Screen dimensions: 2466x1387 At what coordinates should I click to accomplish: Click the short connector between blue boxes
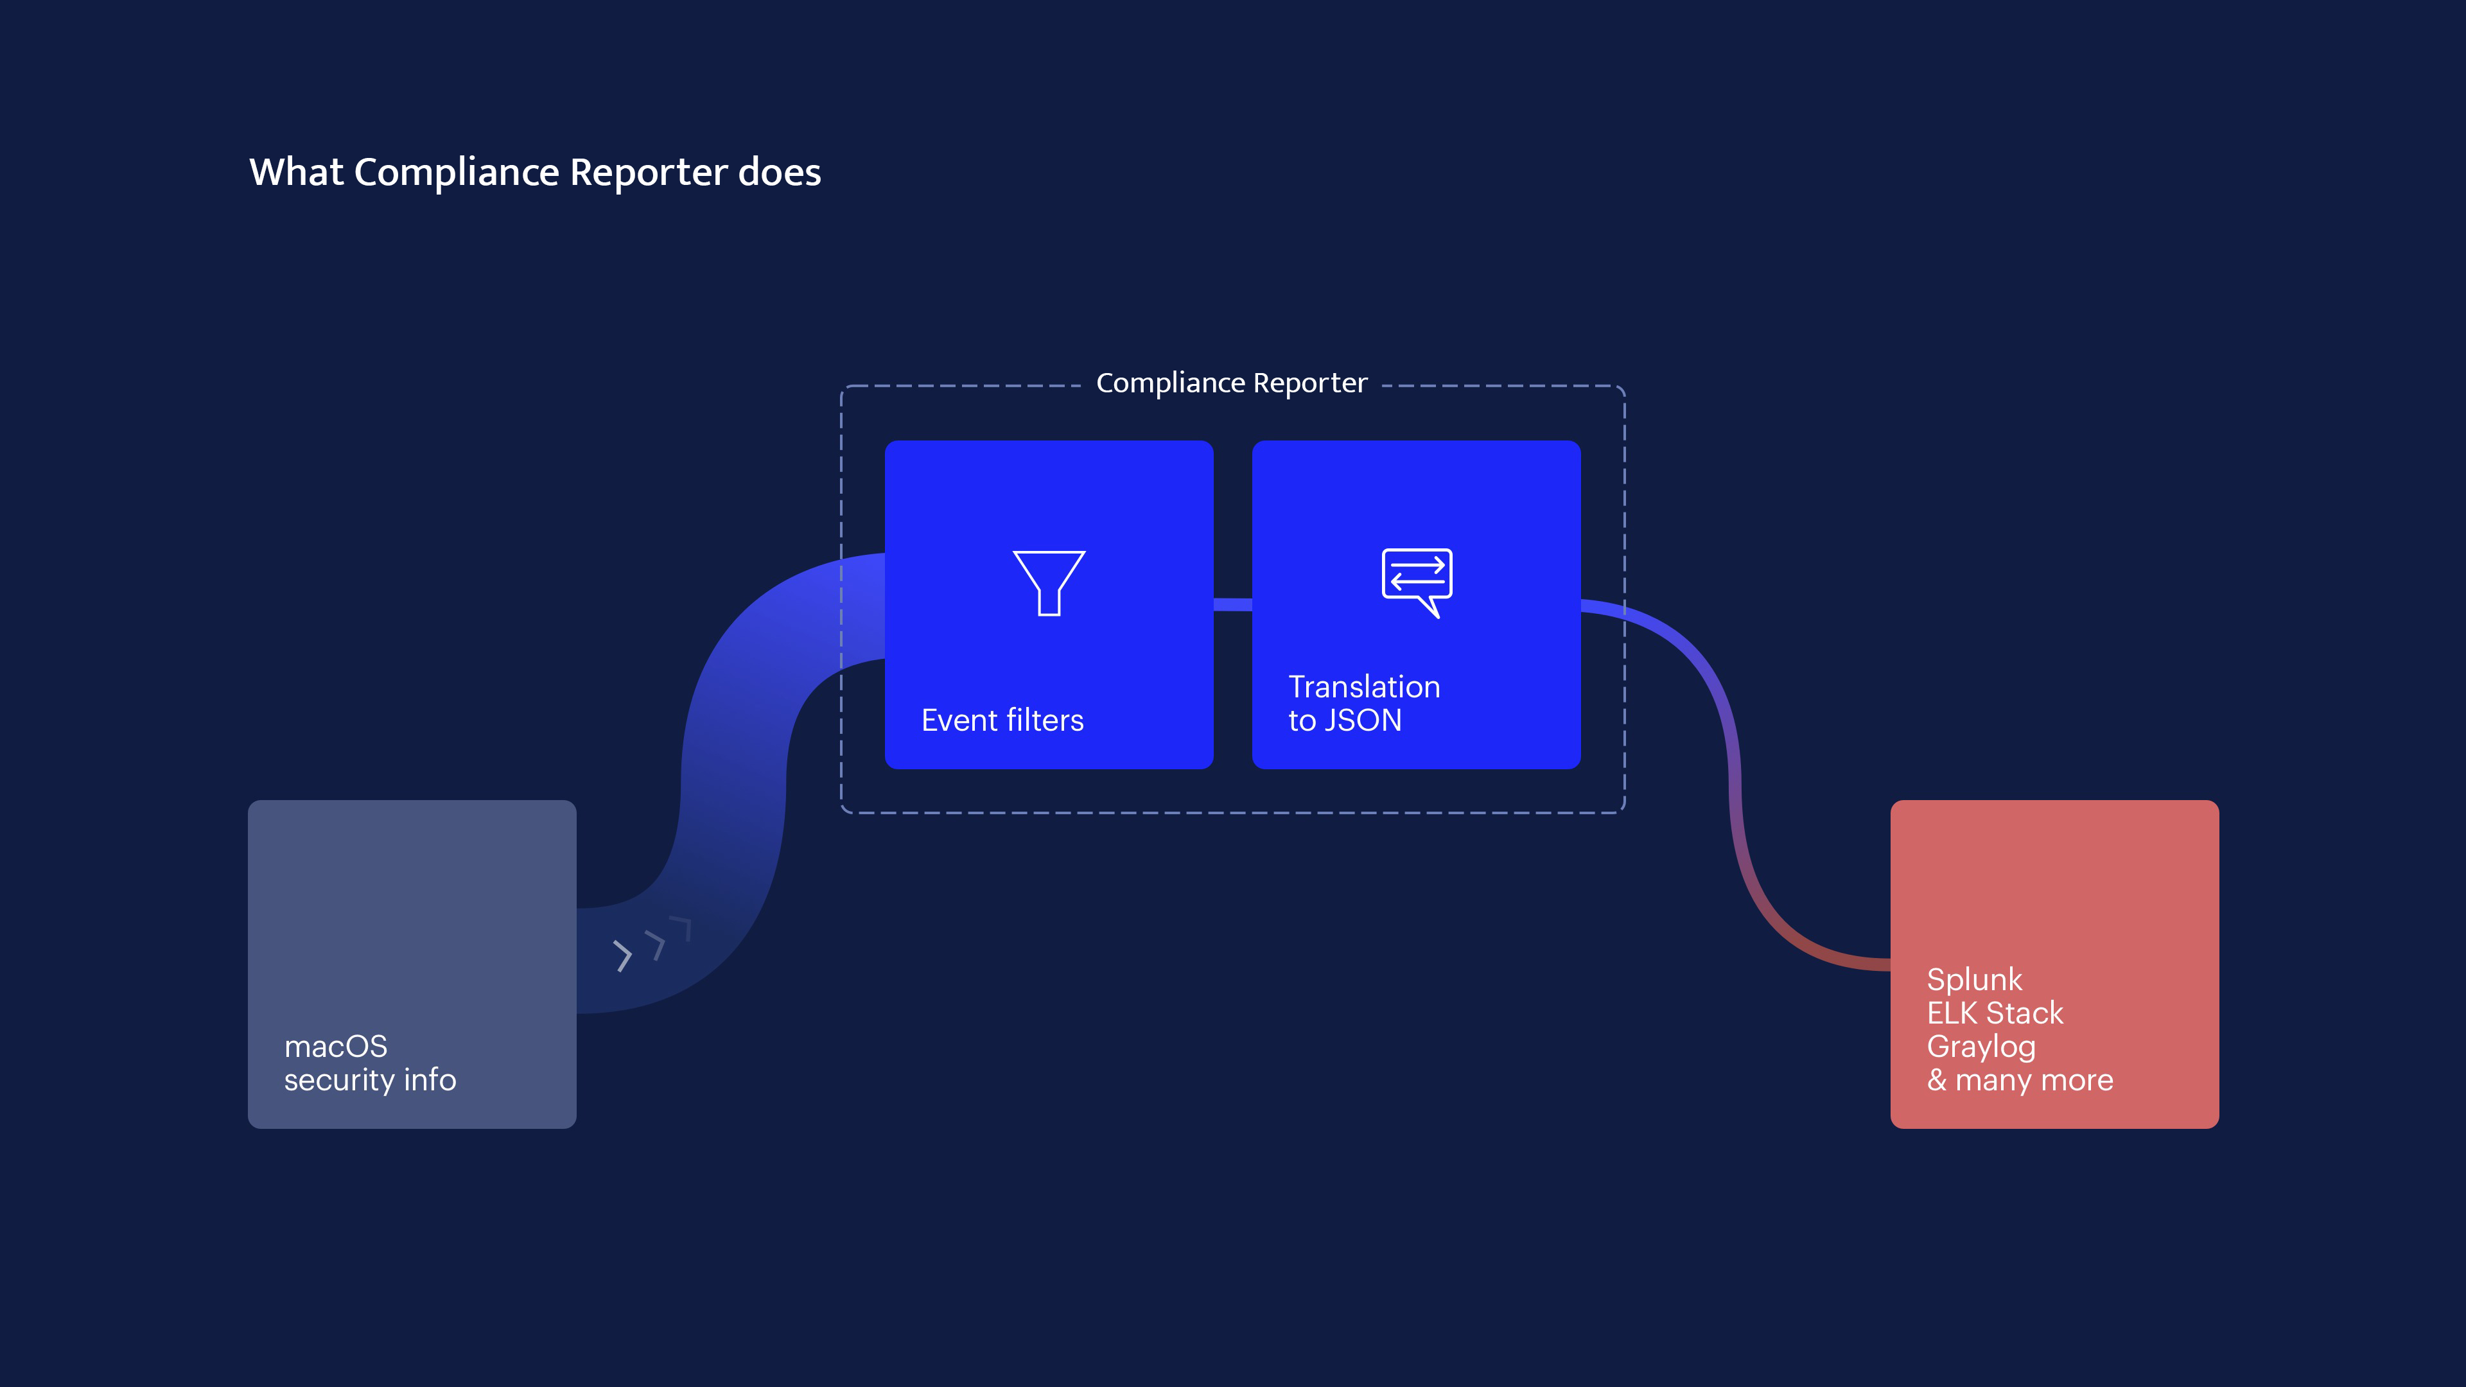[1233, 604]
